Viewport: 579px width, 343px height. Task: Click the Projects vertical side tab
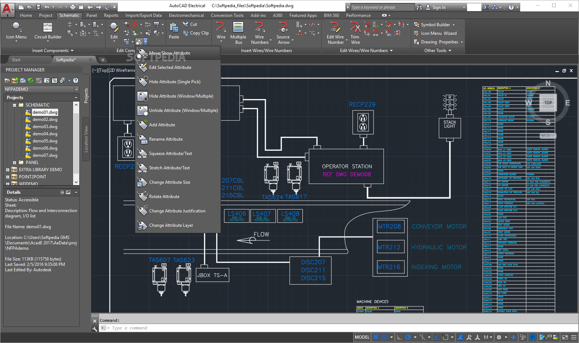tap(86, 95)
